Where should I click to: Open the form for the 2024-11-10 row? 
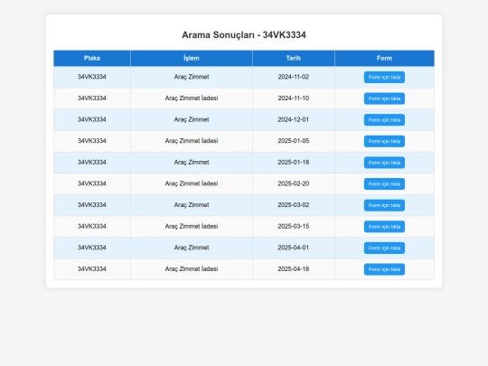pos(384,99)
